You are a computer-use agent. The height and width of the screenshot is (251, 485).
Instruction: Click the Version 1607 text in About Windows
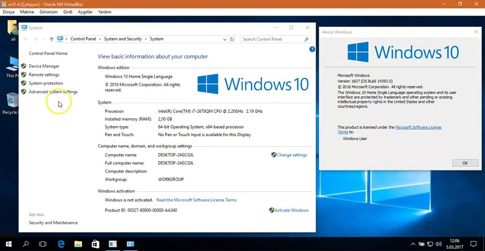click(365, 81)
